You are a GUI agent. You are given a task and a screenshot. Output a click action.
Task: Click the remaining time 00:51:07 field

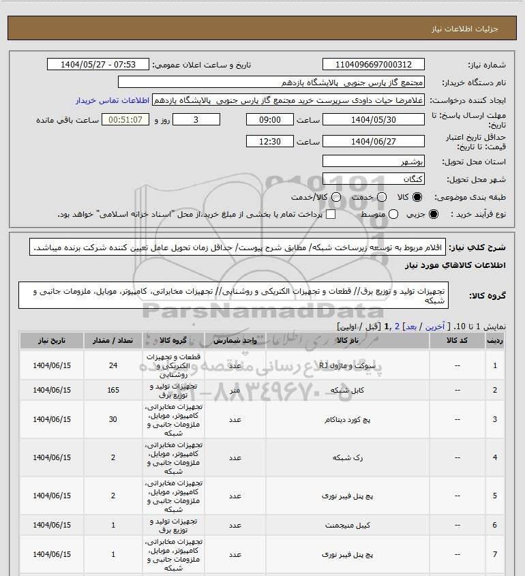[x=125, y=120]
